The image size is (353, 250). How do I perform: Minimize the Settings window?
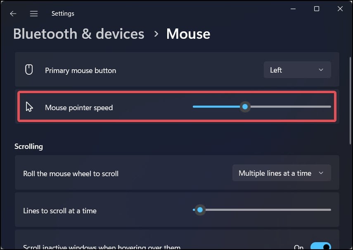[293, 9]
